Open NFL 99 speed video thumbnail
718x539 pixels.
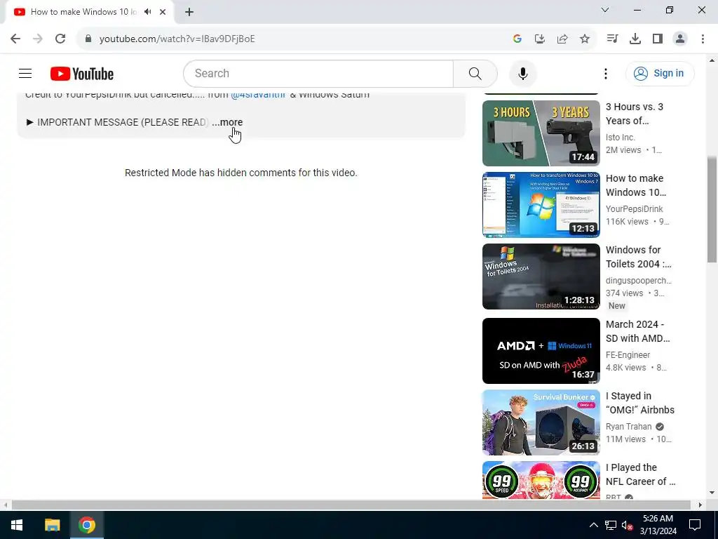point(541,480)
